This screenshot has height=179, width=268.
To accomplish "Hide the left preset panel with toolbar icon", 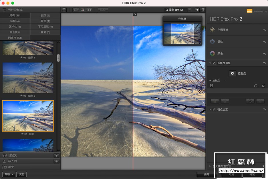I will click(x=64, y=10).
